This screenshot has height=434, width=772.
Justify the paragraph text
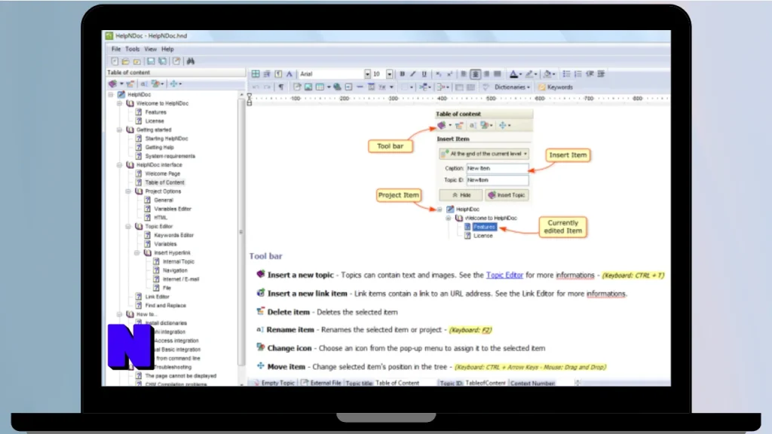(x=498, y=74)
